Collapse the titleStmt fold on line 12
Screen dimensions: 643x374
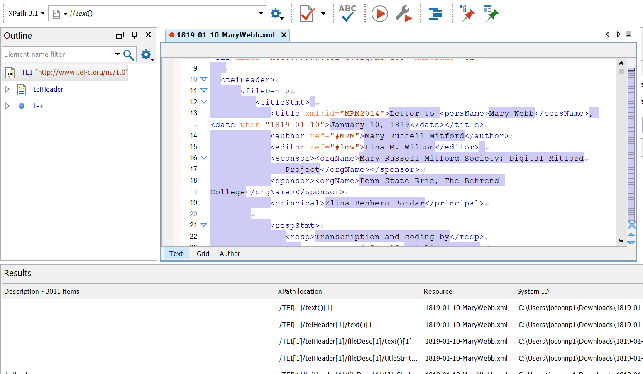pos(204,101)
